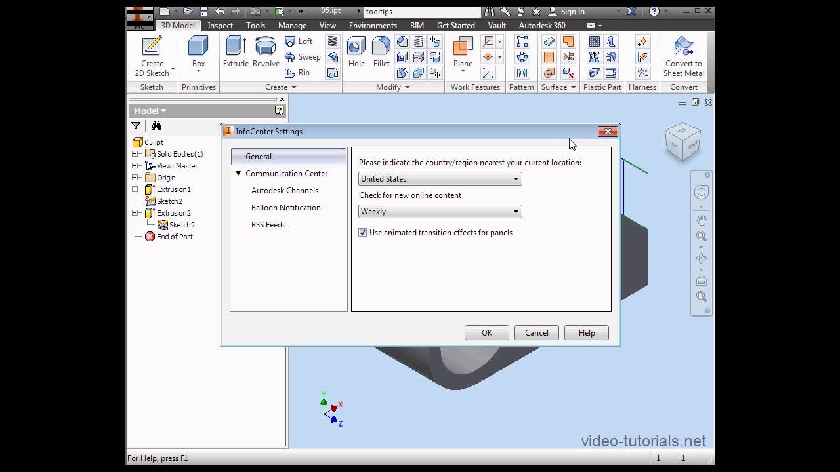Screen dimensions: 840x472
Task: Click the Create 2D Sketch tool
Action: pyautogui.click(x=152, y=57)
